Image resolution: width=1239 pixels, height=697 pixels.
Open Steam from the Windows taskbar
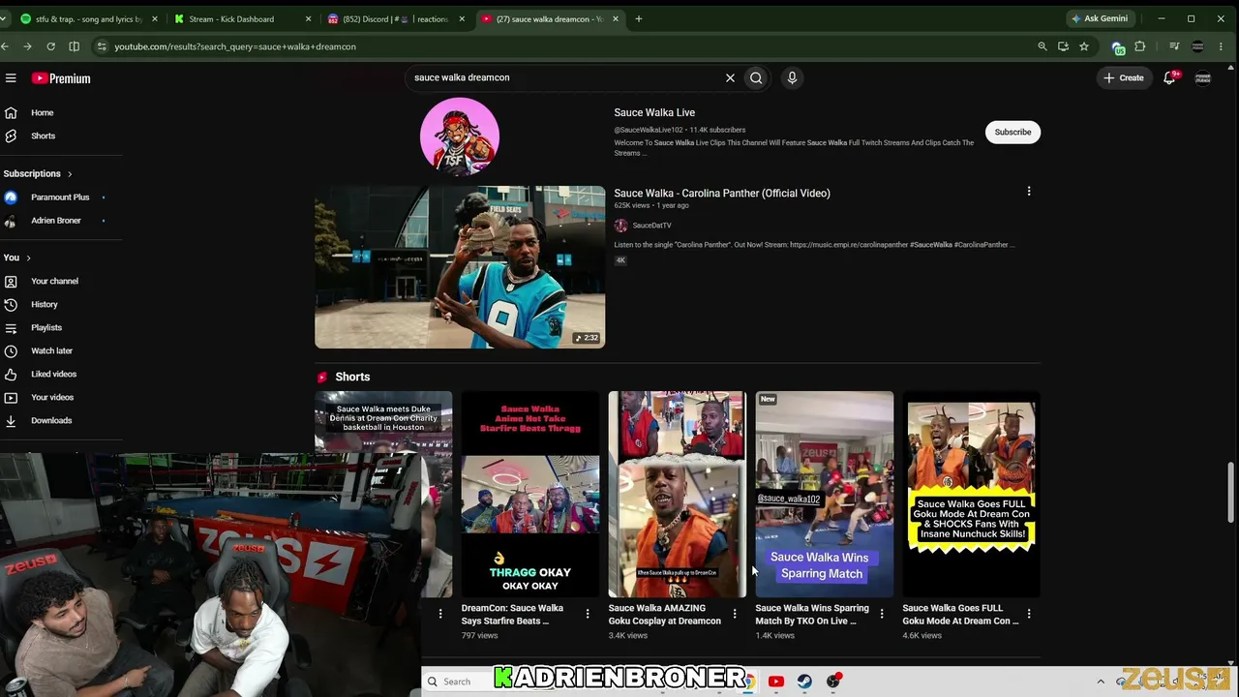click(804, 682)
